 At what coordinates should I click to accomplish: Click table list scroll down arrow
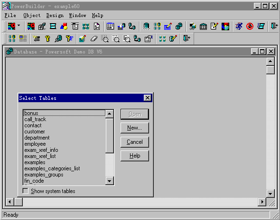click(109, 181)
